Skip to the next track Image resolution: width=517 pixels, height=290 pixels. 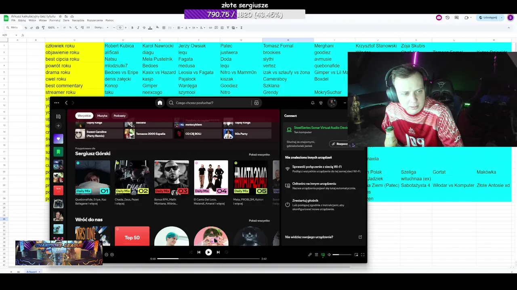[218, 252]
